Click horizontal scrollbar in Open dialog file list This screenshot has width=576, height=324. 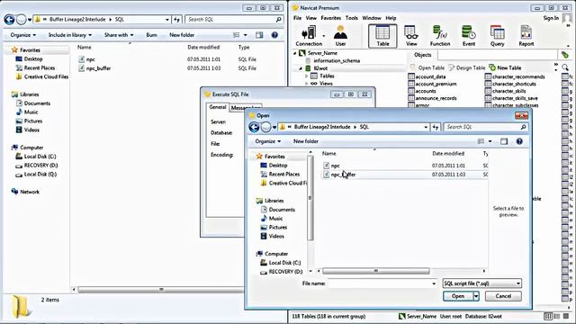[376, 271]
